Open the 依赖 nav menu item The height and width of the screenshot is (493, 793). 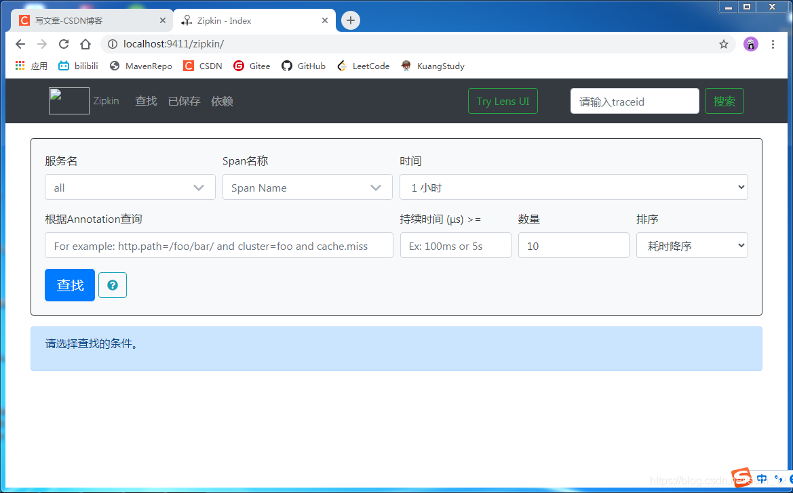pos(222,101)
